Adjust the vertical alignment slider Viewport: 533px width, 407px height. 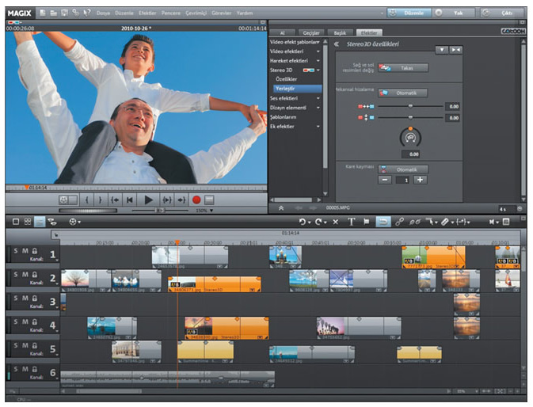[410, 117]
